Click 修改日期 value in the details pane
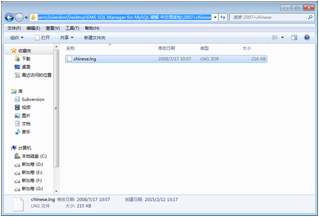 point(93,199)
